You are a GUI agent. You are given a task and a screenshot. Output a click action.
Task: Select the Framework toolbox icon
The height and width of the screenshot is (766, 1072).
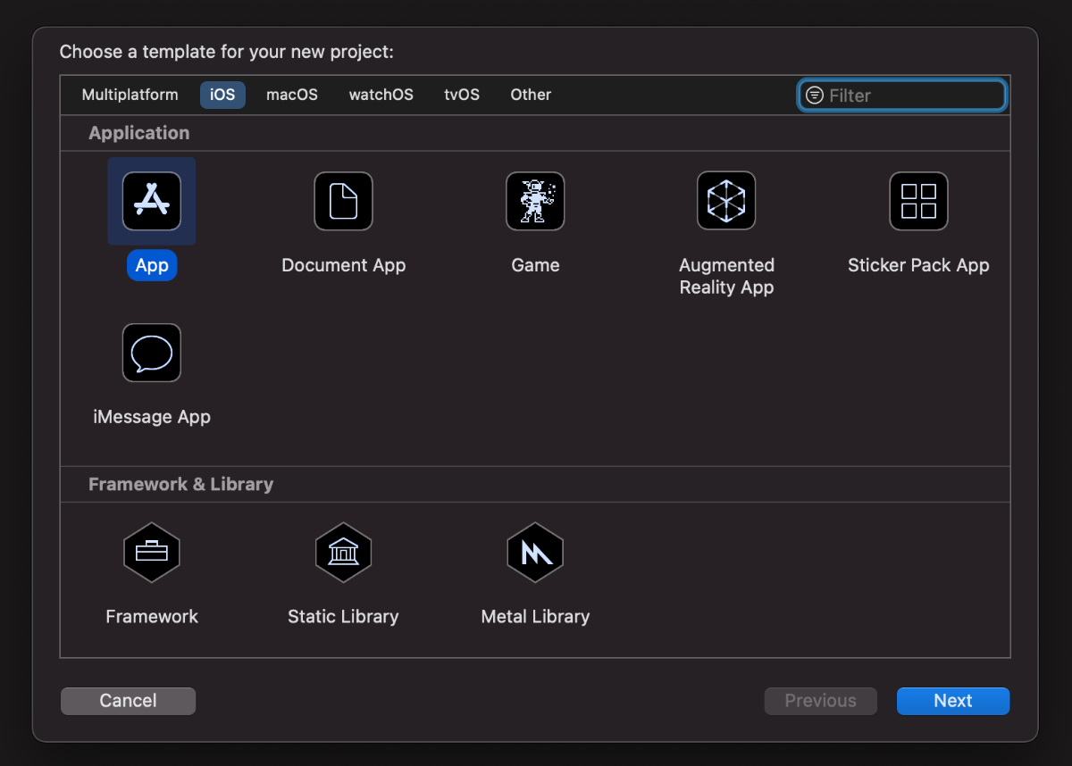[x=152, y=553]
